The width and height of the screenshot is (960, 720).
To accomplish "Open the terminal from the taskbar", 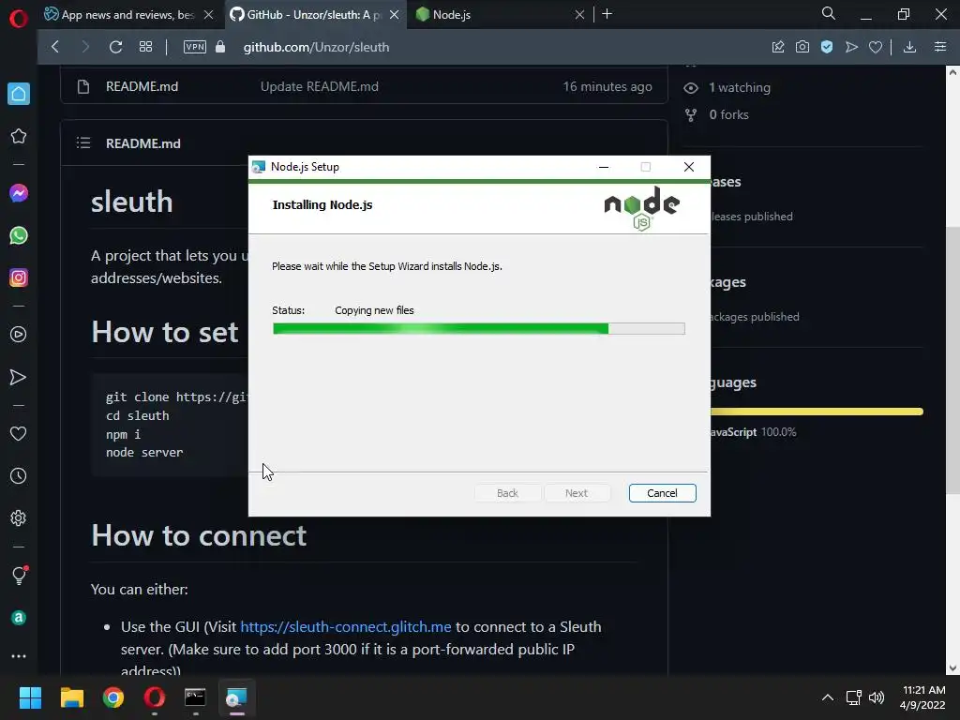I will click(195, 697).
